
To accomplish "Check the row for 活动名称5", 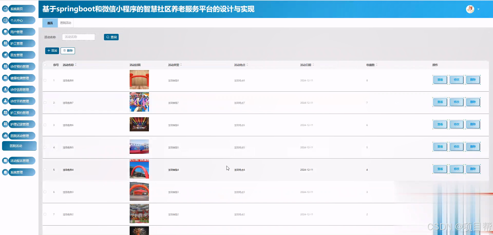I will pyautogui.click(x=45, y=147).
